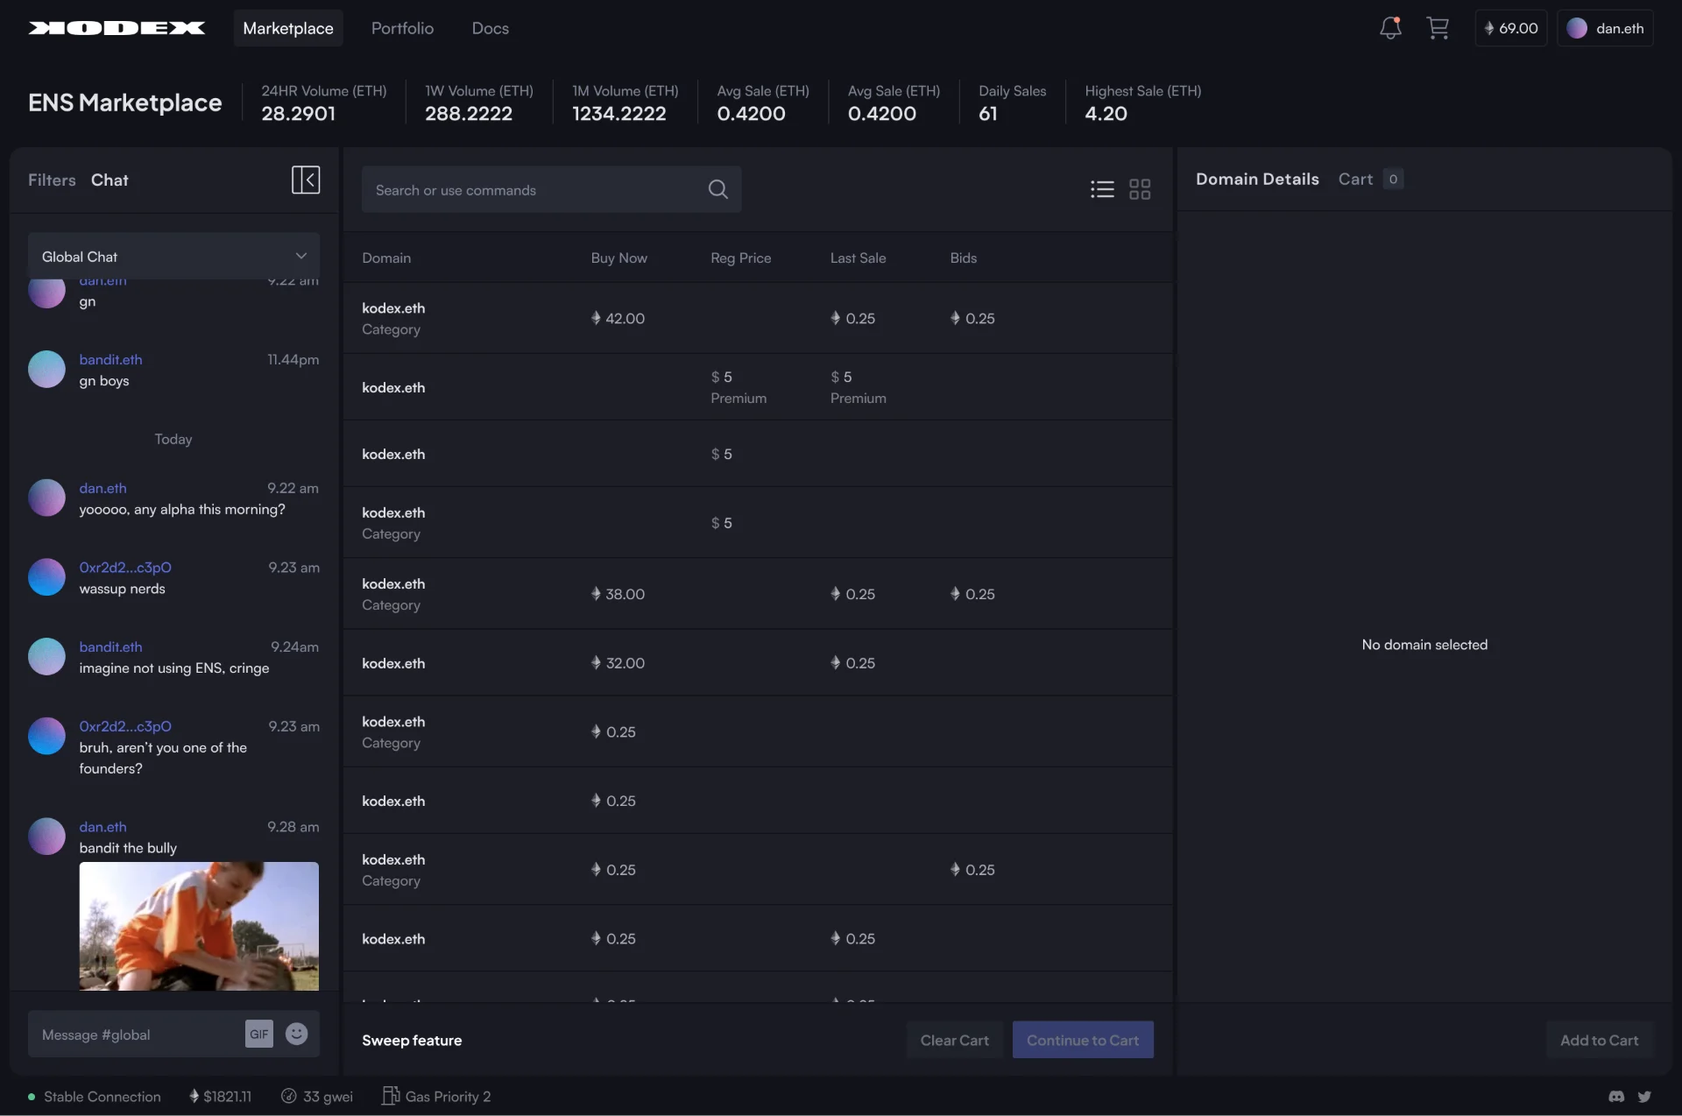Viewport: 1682px width, 1116px height.
Task: Switch to the Filters tab
Action: (x=52, y=180)
